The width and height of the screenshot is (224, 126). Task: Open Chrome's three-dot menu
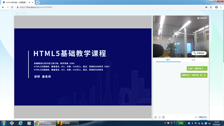point(221,7)
